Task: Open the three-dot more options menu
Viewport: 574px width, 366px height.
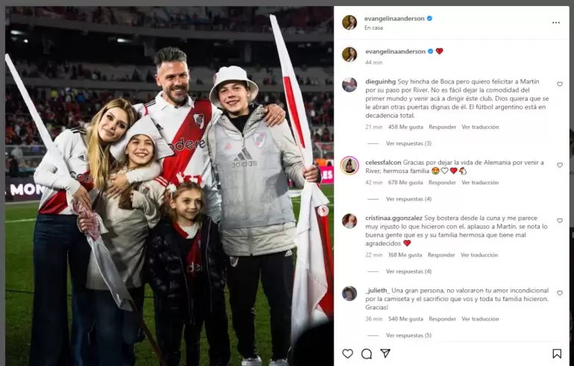Action: [556, 22]
